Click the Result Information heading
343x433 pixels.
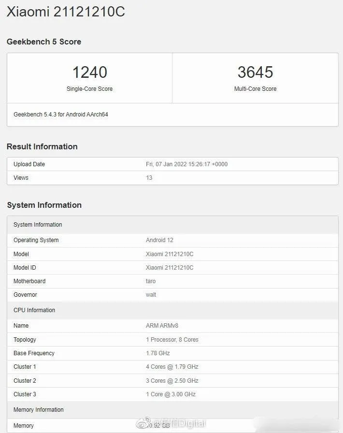click(x=42, y=146)
